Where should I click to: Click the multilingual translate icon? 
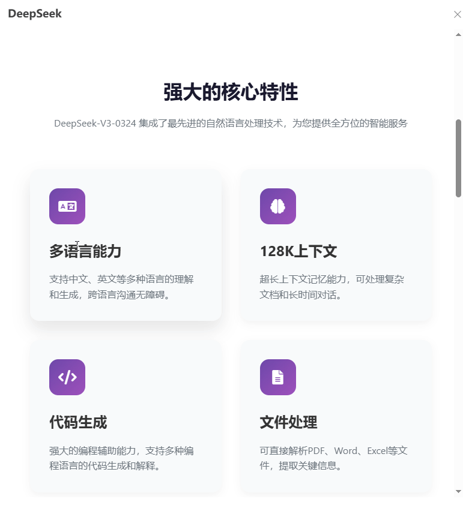pyautogui.click(x=67, y=206)
